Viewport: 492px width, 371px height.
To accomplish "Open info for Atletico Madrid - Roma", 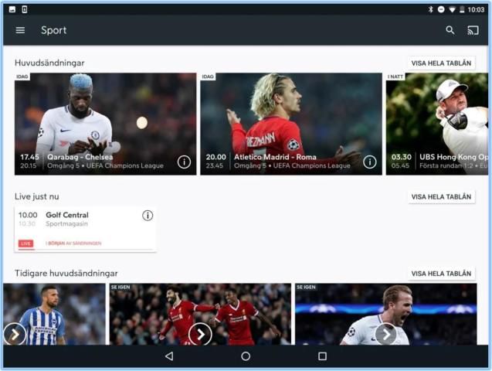I will coord(370,162).
